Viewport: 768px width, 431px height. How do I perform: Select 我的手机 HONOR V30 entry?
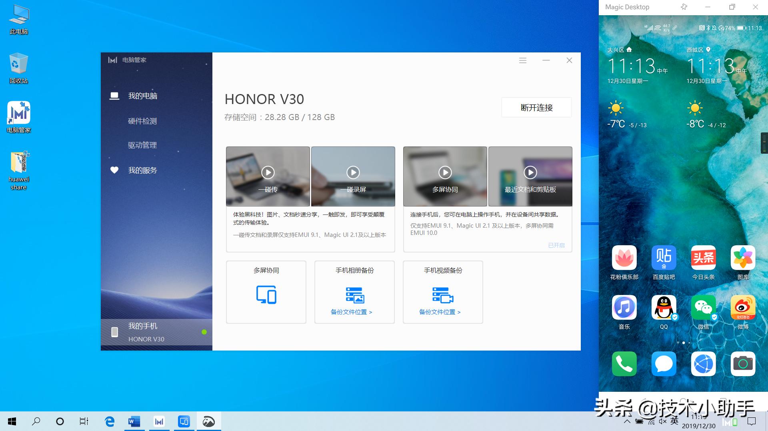(156, 332)
